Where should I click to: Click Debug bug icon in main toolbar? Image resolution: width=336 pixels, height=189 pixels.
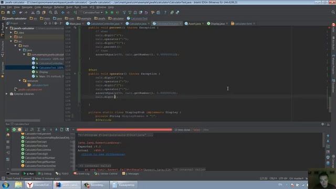[112, 13]
